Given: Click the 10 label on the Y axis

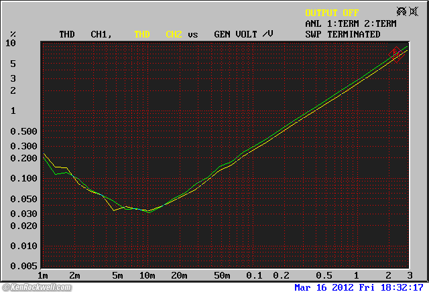Looking at the screenshot, I should coord(11,43).
